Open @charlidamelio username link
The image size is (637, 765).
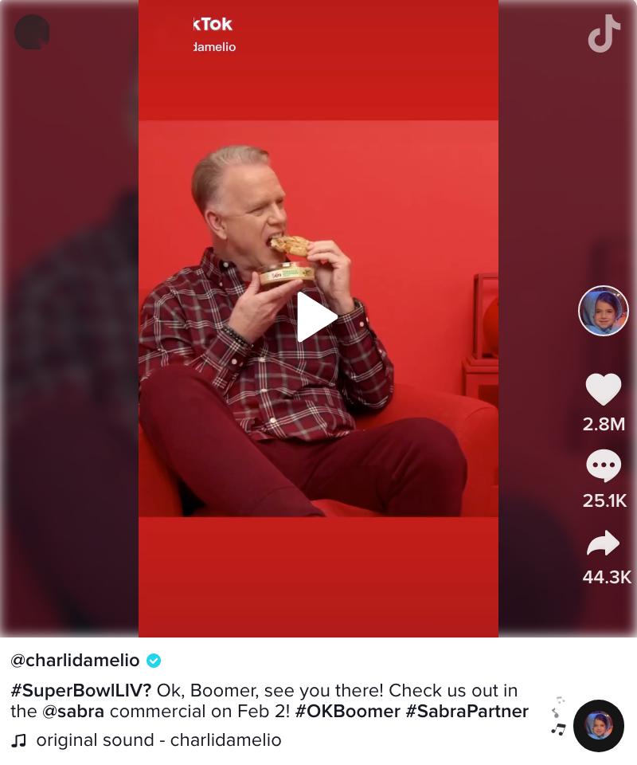(x=75, y=660)
